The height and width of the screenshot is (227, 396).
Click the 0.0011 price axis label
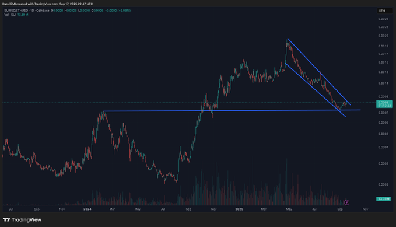point(383,83)
